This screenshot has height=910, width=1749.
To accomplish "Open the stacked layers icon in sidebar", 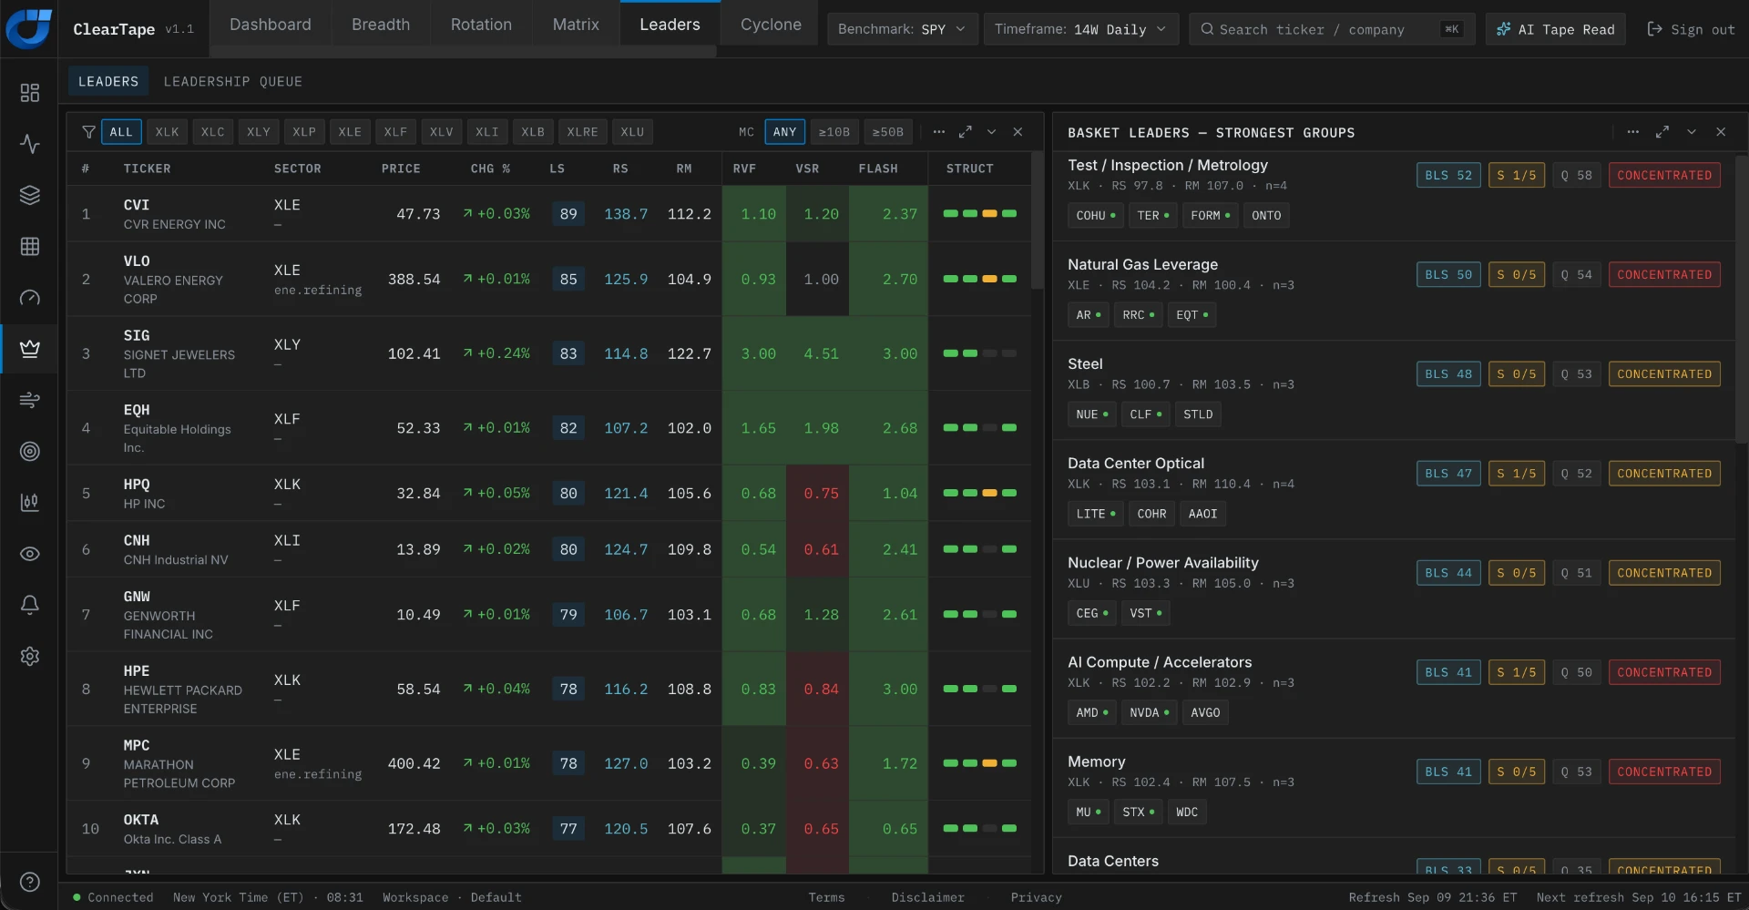I will 30,195.
